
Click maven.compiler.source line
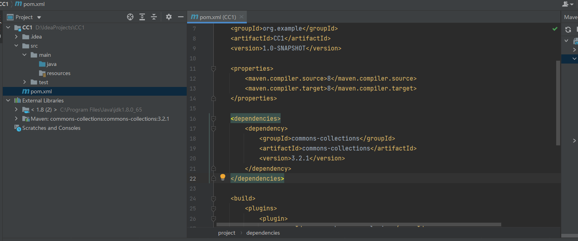click(331, 79)
